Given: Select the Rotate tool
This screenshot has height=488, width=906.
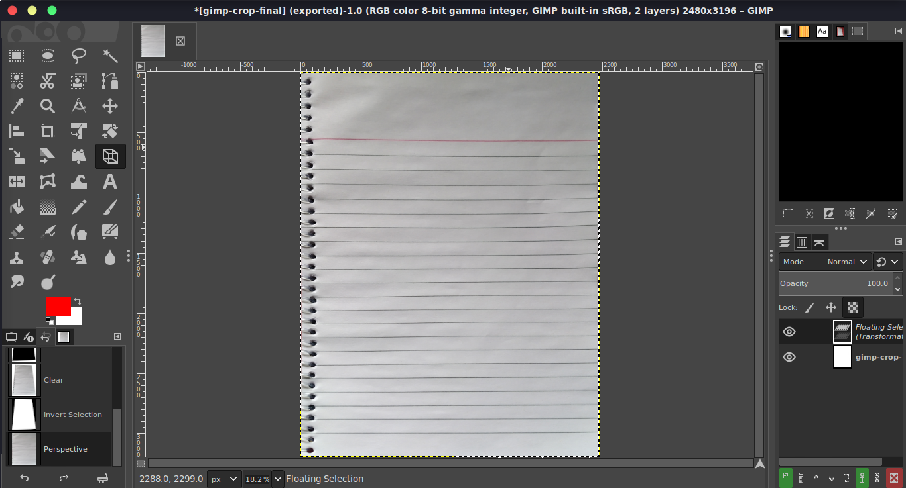Looking at the screenshot, I should pos(110,131).
